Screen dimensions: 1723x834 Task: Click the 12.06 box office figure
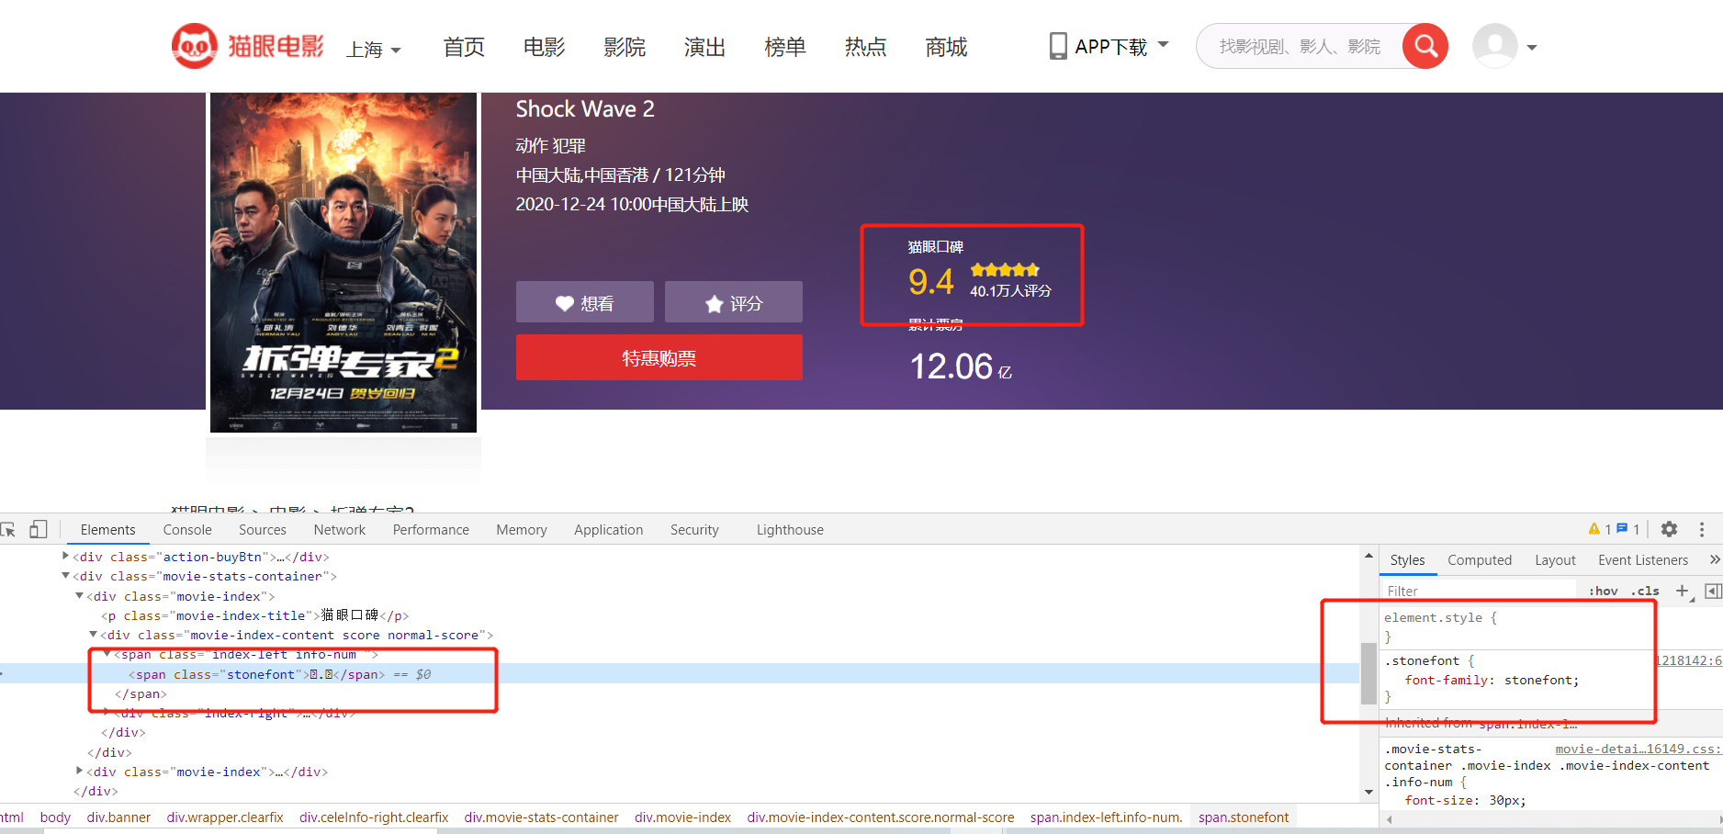click(952, 366)
